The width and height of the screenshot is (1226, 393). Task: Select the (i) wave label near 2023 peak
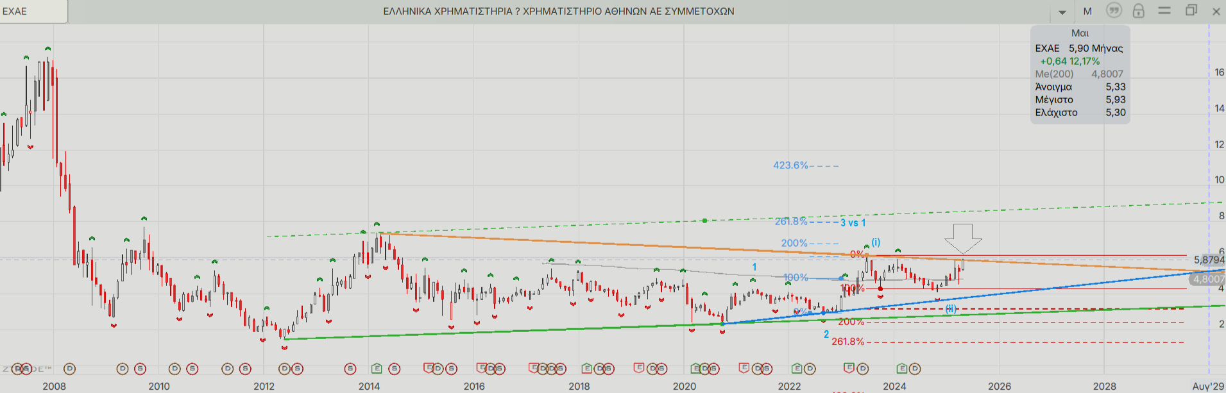coord(876,242)
